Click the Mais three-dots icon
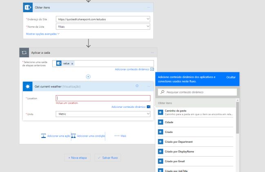The height and width of the screenshot is (172, 265). point(117,136)
